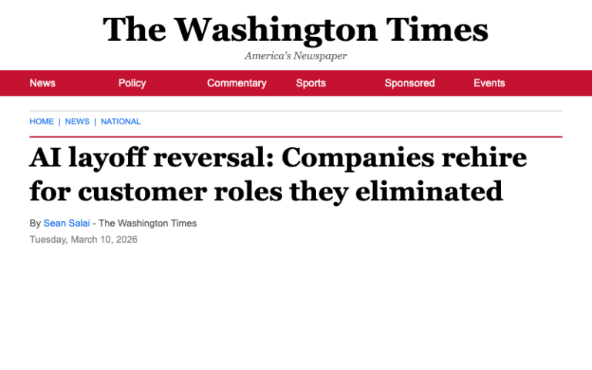592x370 pixels.
Task: Follow the NEWS breadcrumb link
Action: (77, 122)
